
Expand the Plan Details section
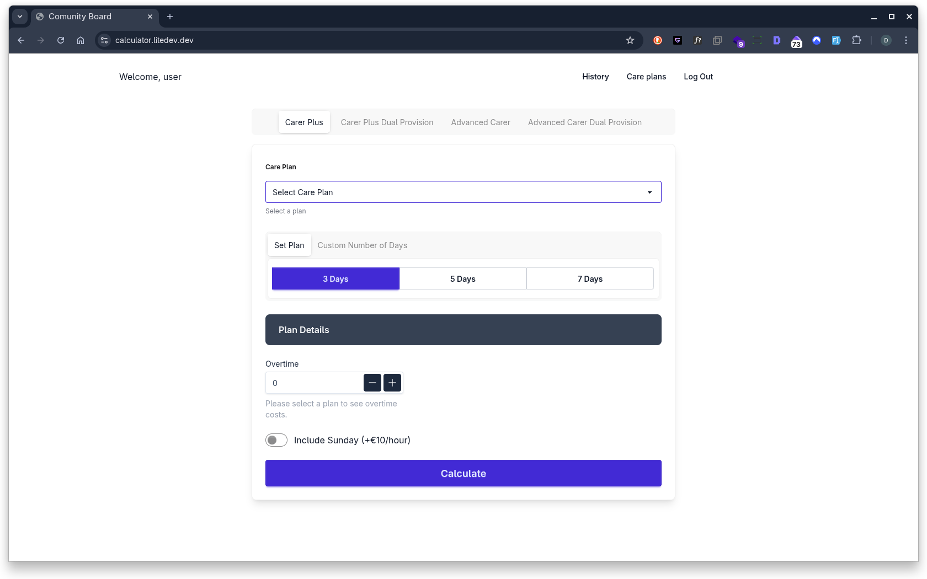(x=463, y=330)
